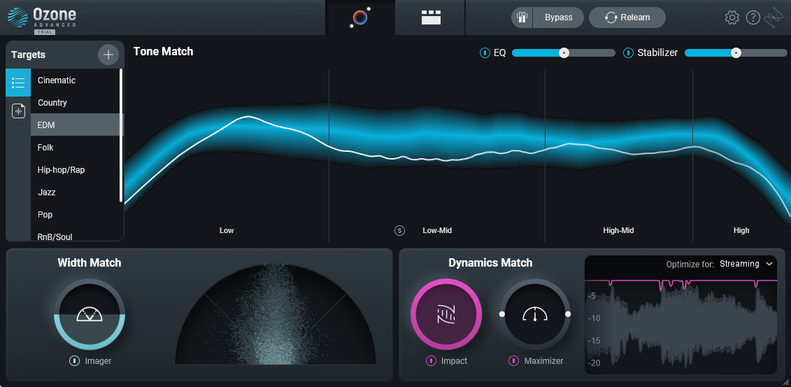Turn off the Maximizer power toggle
The width and height of the screenshot is (791, 387).
point(513,361)
